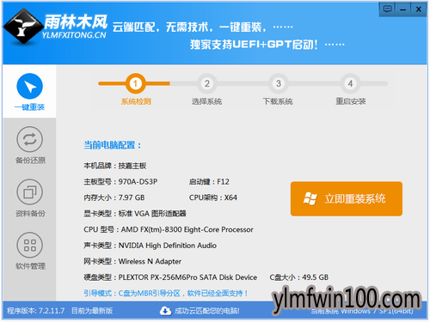Click the PLEXTOR PX-256M6Pro disk line
Image resolution: width=430 pixels, height=322 pixels.
click(170, 277)
